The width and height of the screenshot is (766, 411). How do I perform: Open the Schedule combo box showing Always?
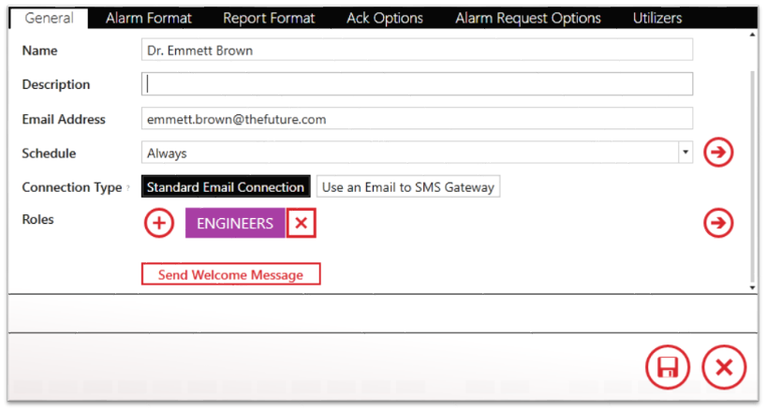tap(417, 153)
